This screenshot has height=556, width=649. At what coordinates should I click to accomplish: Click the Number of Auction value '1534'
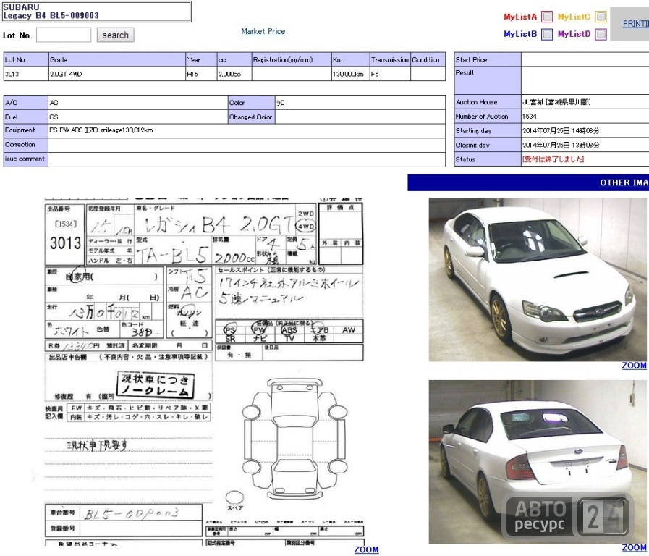(x=530, y=117)
